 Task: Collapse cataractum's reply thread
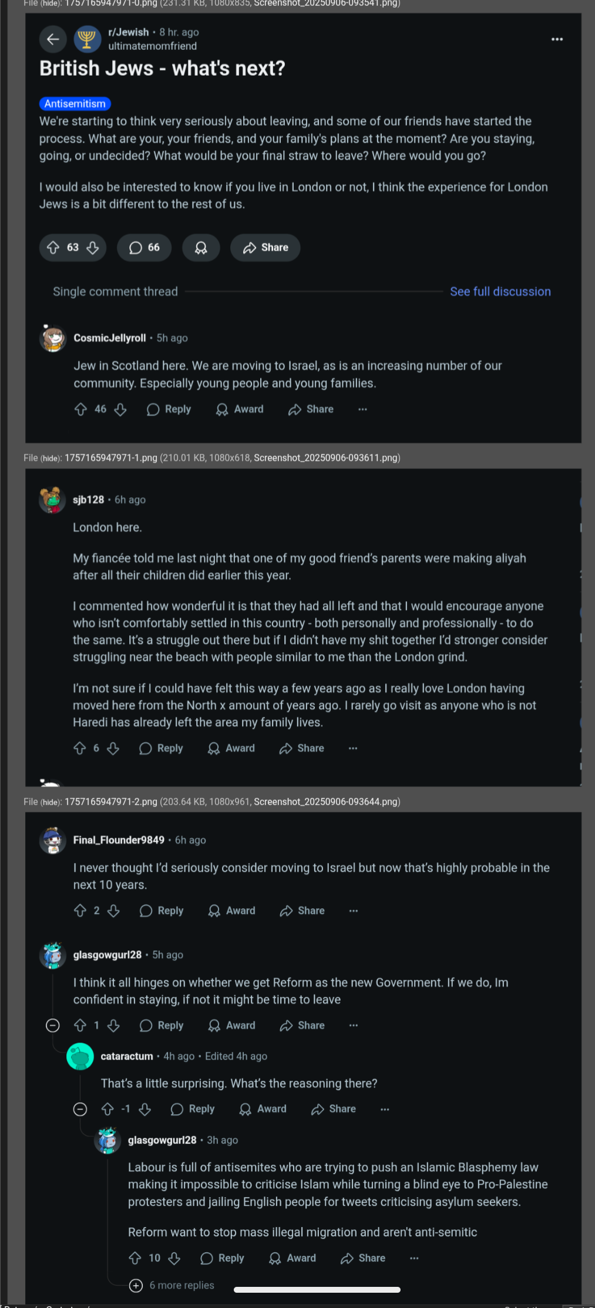point(80,1109)
